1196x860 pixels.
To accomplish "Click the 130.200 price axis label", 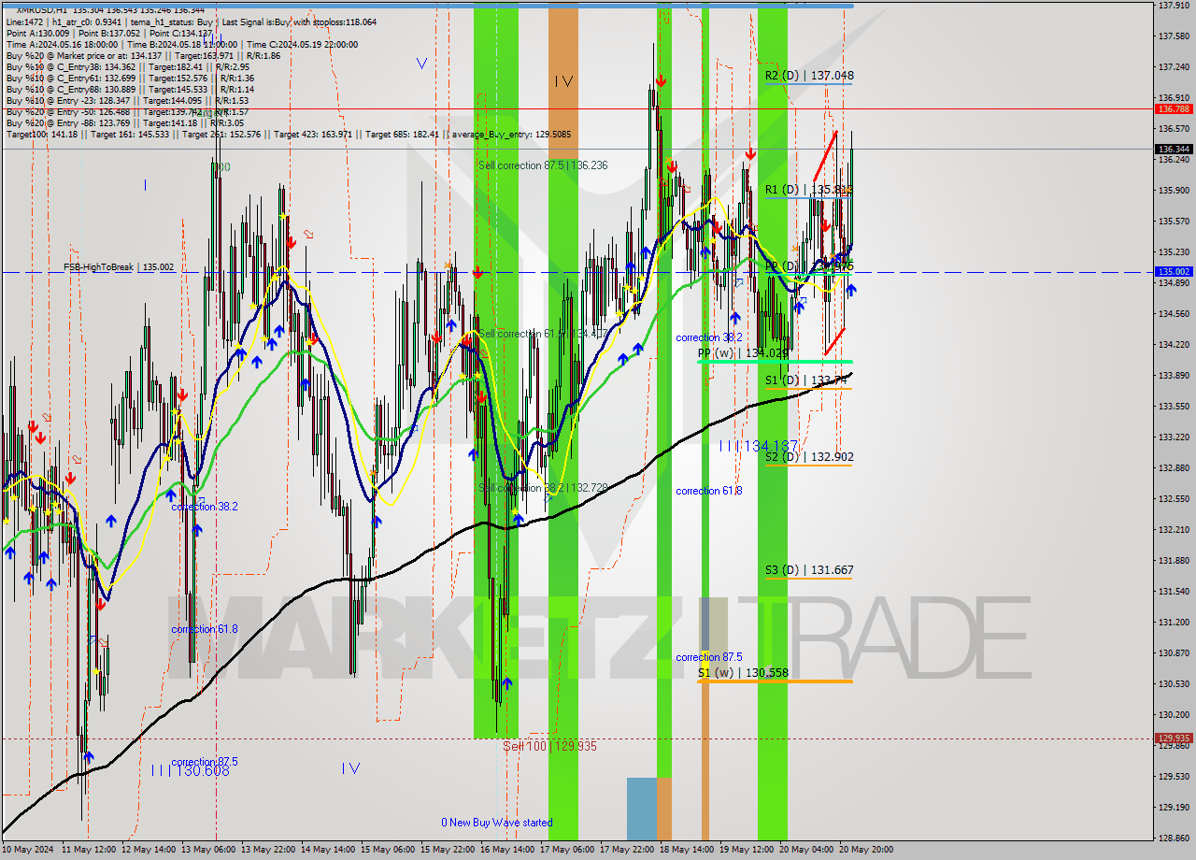I will tap(1174, 715).
